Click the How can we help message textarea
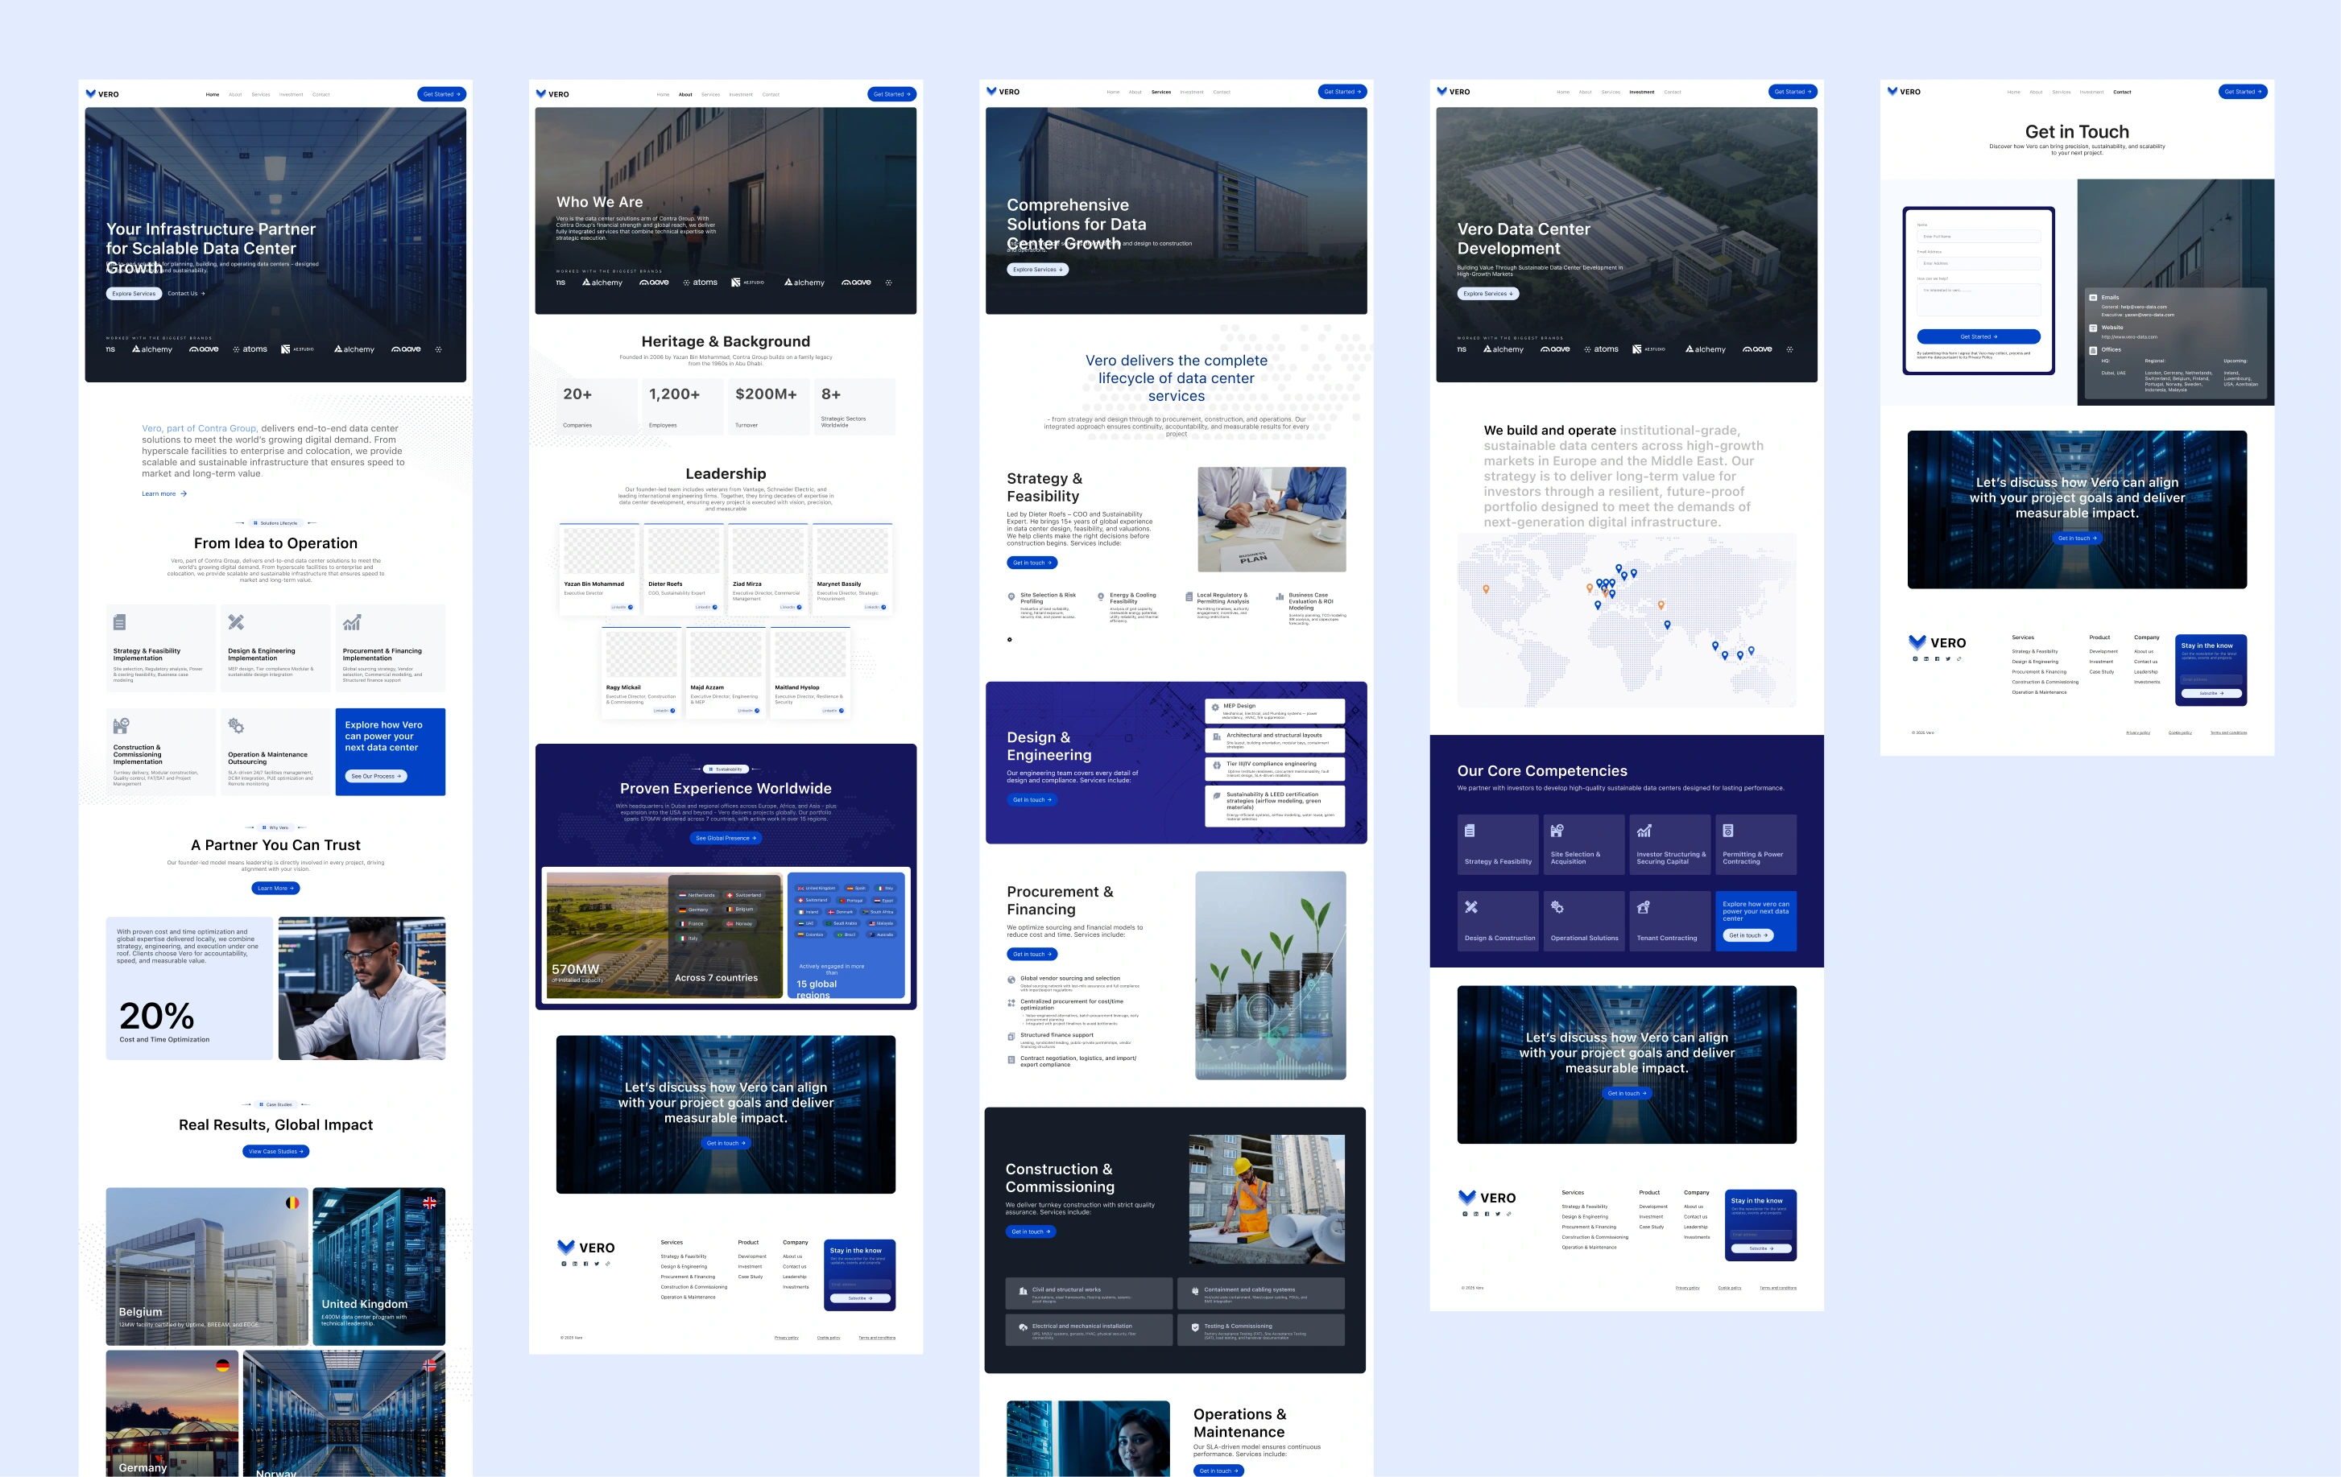 [1979, 299]
